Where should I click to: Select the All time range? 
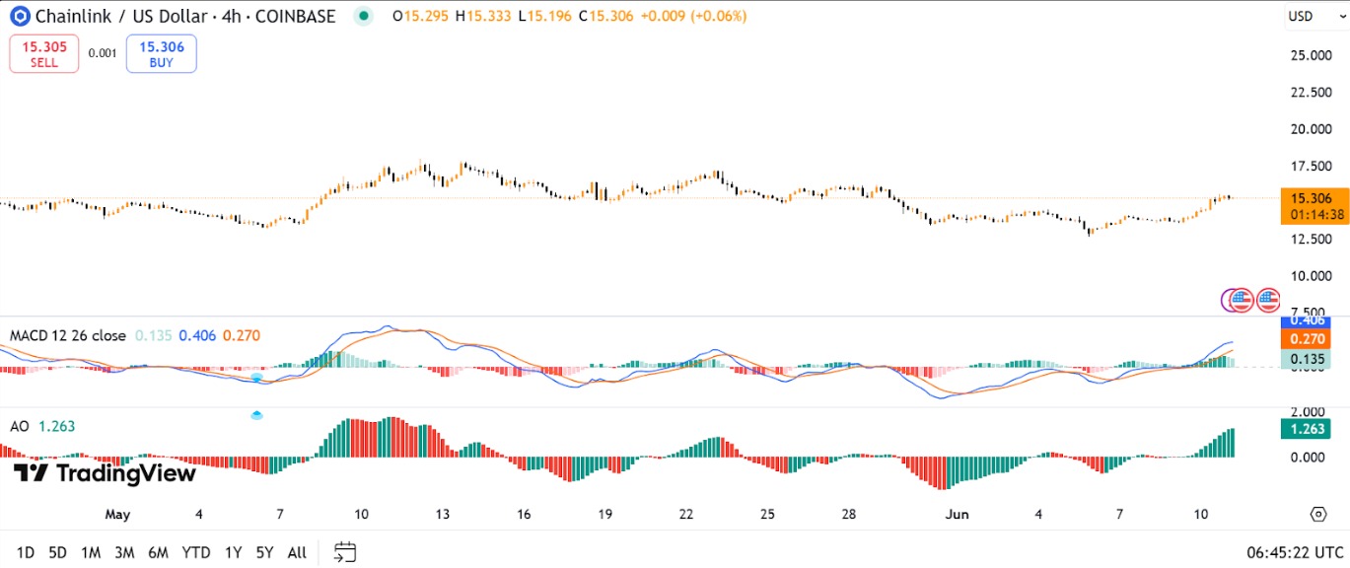pos(297,552)
